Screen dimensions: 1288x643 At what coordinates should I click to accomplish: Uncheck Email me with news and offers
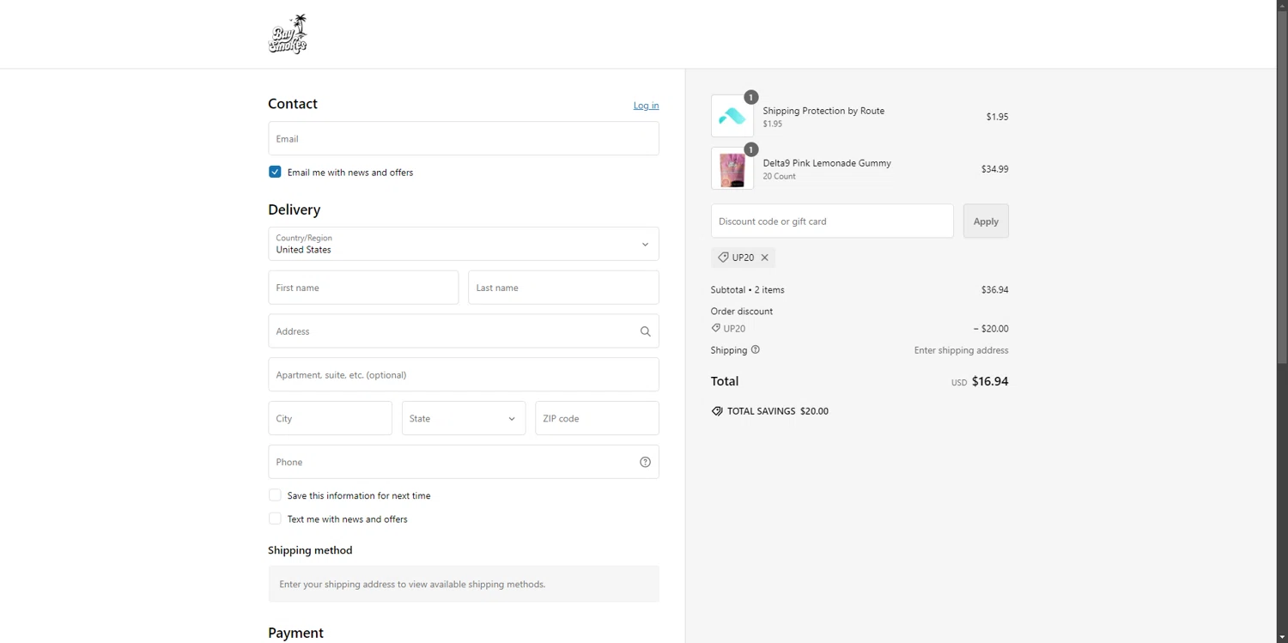pos(275,172)
